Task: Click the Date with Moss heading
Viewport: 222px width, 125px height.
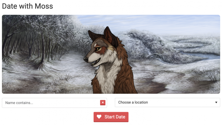Action: (27, 6)
